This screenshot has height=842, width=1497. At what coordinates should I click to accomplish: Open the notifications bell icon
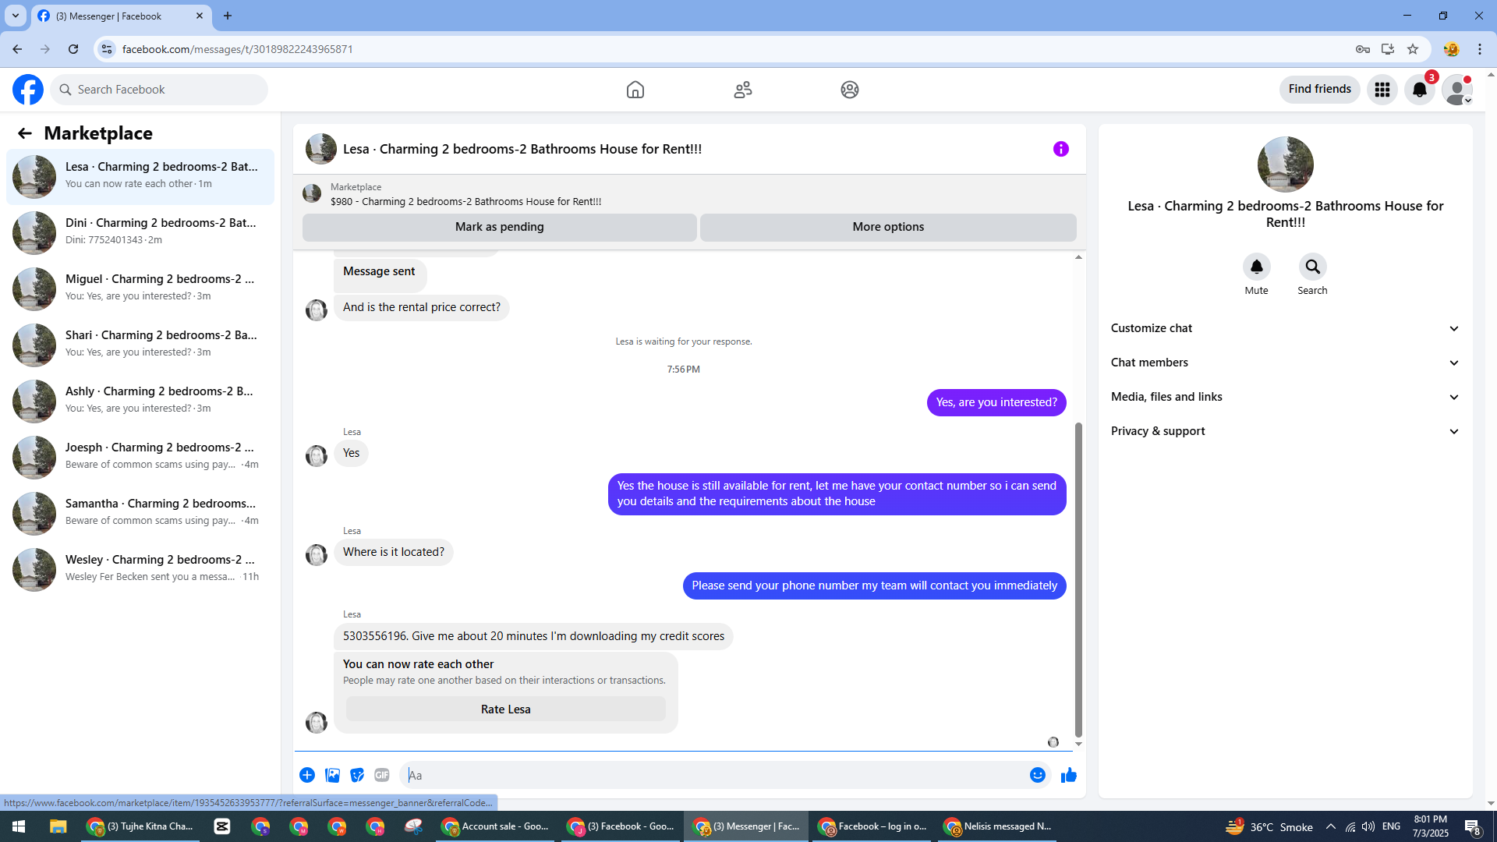(1419, 90)
